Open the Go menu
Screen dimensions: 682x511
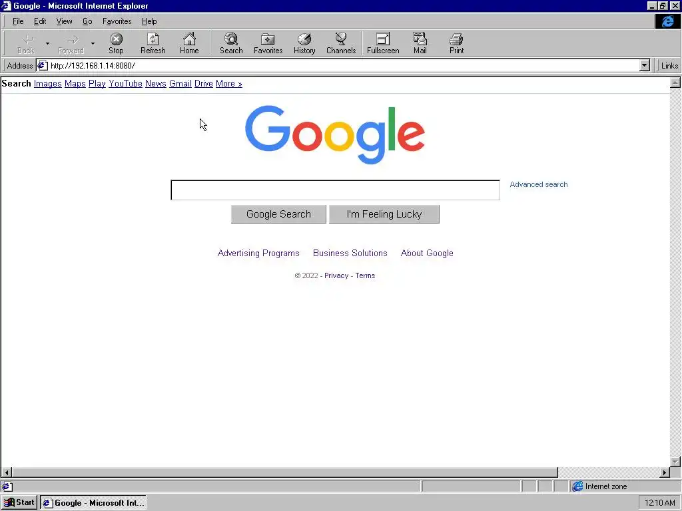(87, 21)
